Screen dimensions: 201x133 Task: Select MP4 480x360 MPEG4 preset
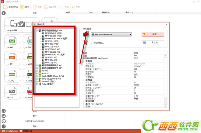(54, 36)
